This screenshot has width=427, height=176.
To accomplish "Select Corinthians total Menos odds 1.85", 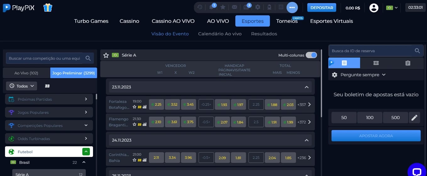I will pos(288,158).
